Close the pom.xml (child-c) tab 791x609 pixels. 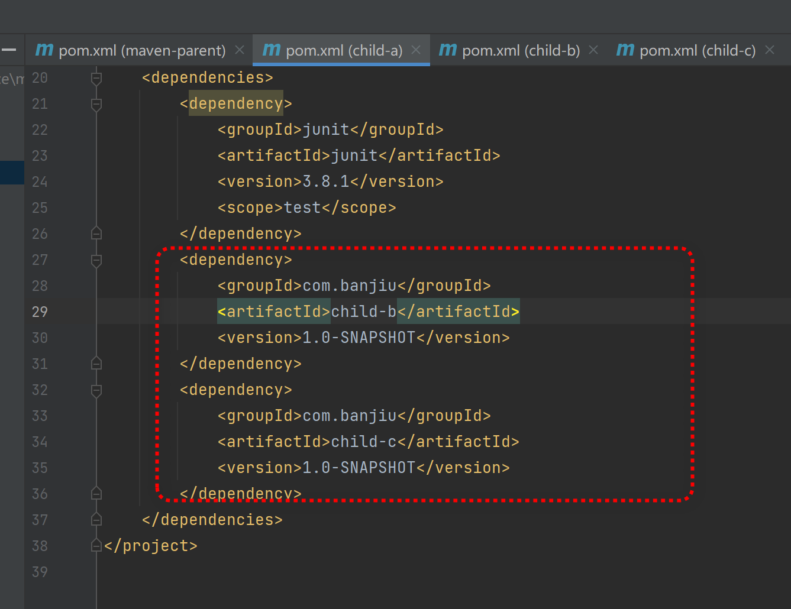pos(770,50)
